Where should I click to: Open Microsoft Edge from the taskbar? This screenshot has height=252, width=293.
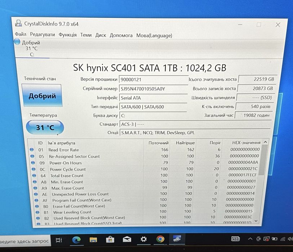pos(76,239)
